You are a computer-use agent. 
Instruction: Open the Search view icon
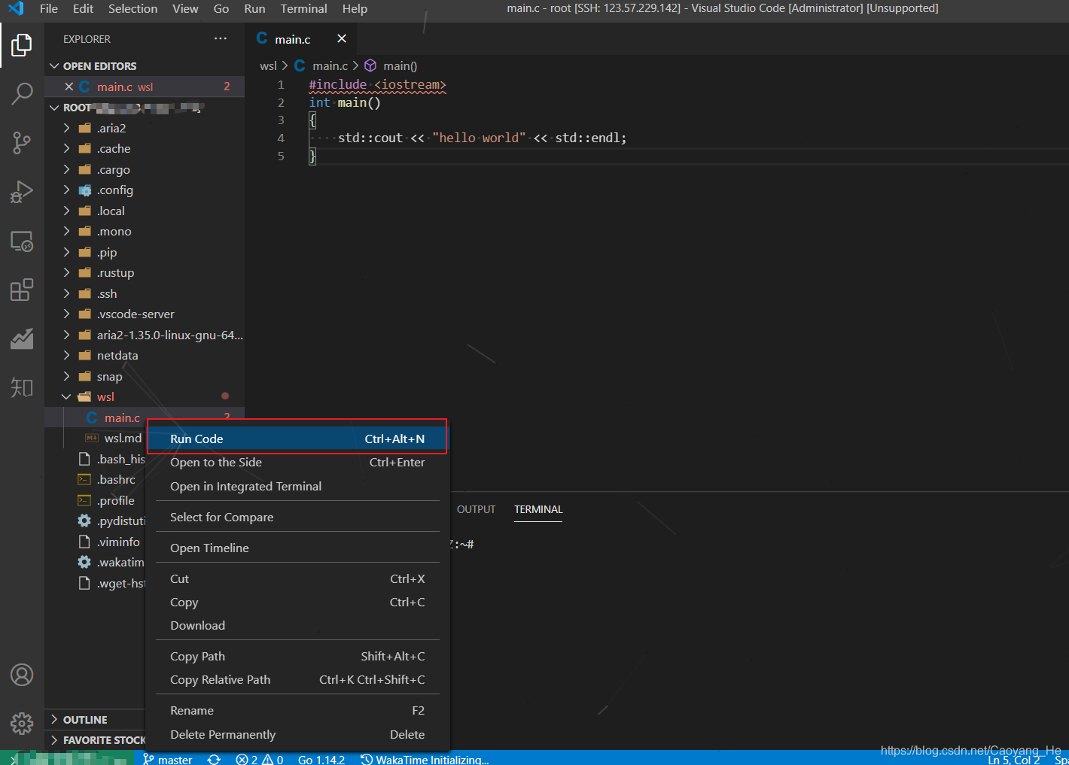[22, 93]
